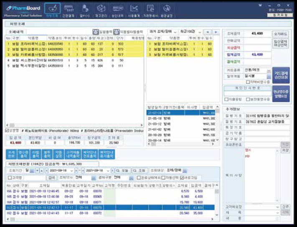Open the 승인내역 card approval icon
Image resolution: width=297 pixels, height=227 pixels.
click(x=118, y=8)
